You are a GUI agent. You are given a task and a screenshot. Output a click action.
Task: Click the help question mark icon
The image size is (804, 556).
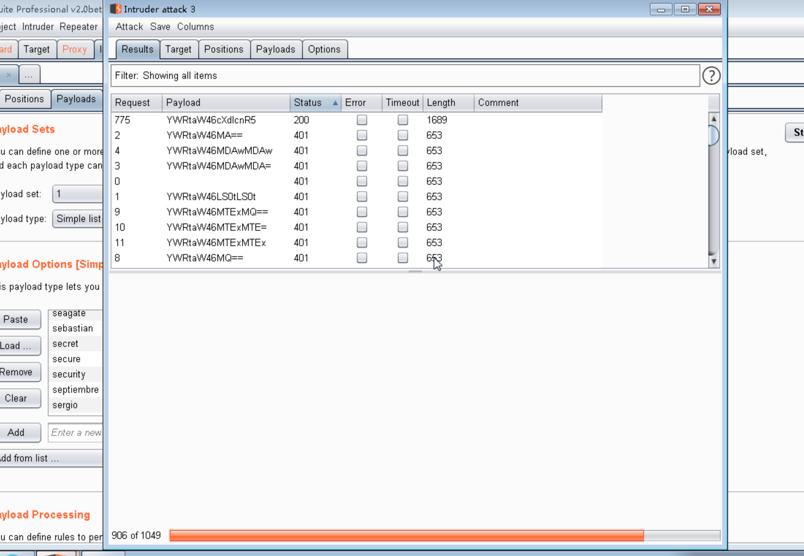711,76
